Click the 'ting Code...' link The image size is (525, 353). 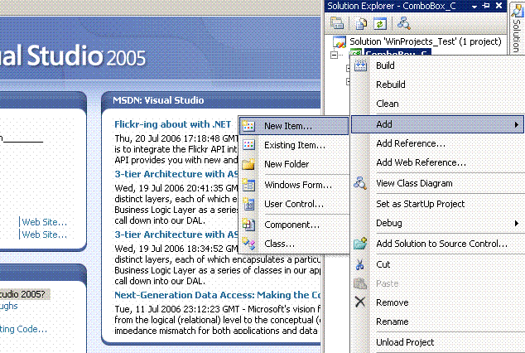[23, 329]
